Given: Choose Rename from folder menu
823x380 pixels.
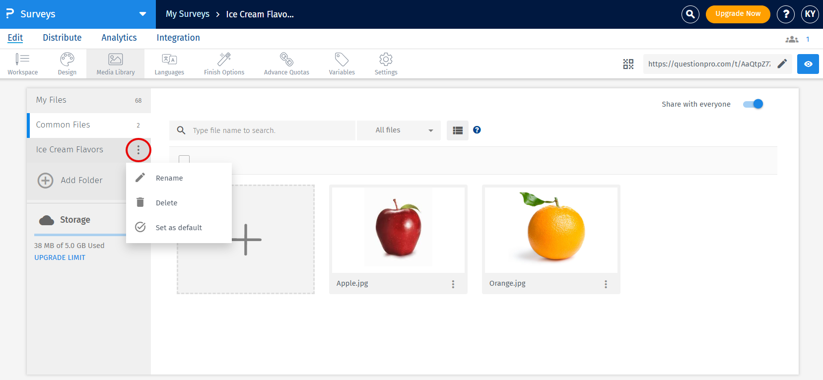Looking at the screenshot, I should tap(179, 178).
